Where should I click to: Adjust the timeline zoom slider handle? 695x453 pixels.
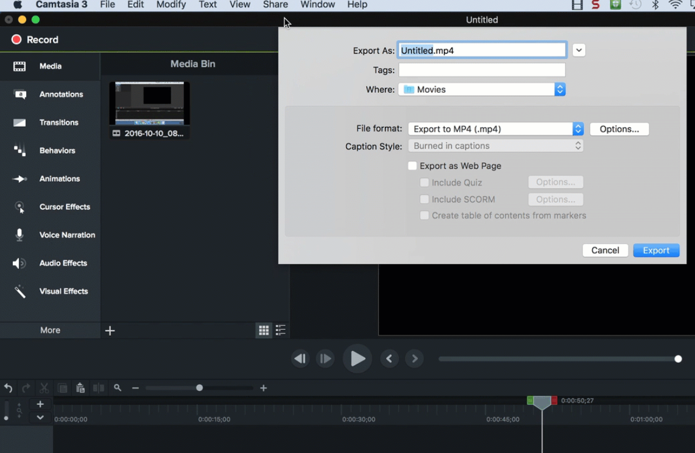199,388
